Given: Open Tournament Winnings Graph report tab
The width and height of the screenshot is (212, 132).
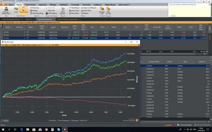Looking at the screenshot, I should [68, 19].
